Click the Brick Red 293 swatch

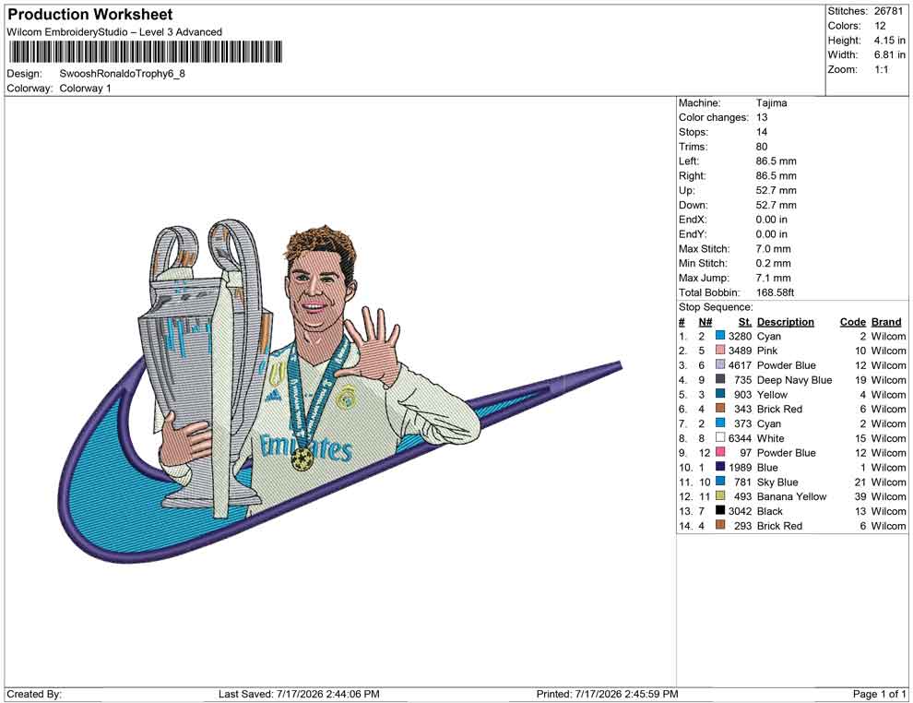(x=720, y=525)
